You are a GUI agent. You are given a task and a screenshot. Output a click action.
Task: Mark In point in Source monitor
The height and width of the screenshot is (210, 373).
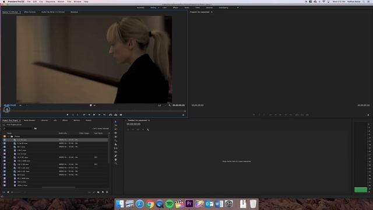73,115
